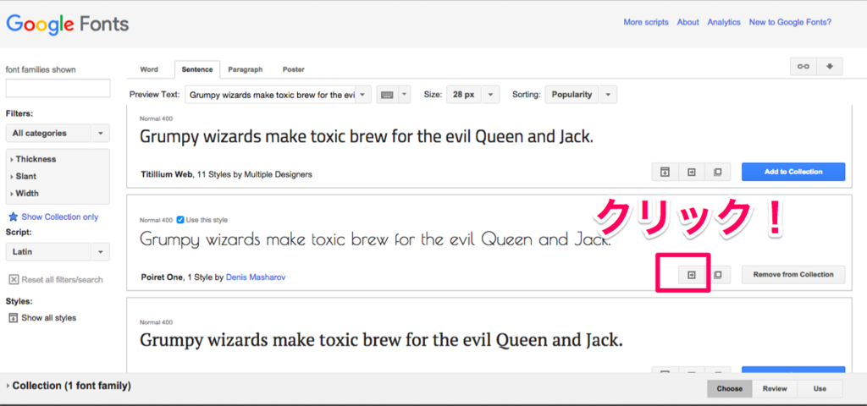
Task: Open the Sorting Popularity dropdown
Action: point(581,95)
